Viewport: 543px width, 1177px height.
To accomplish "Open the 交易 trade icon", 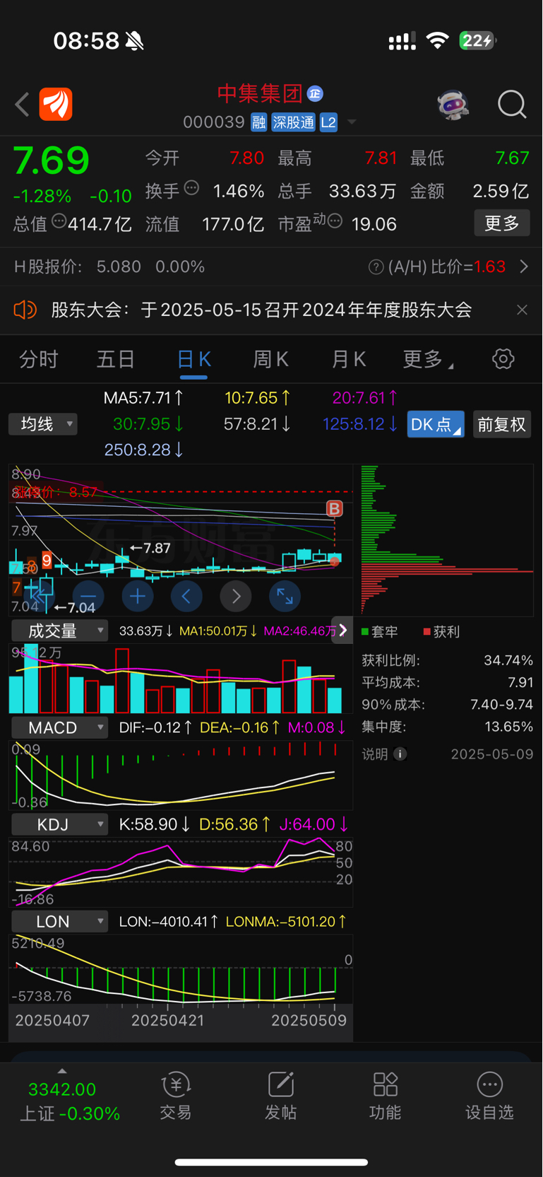I will click(176, 1097).
